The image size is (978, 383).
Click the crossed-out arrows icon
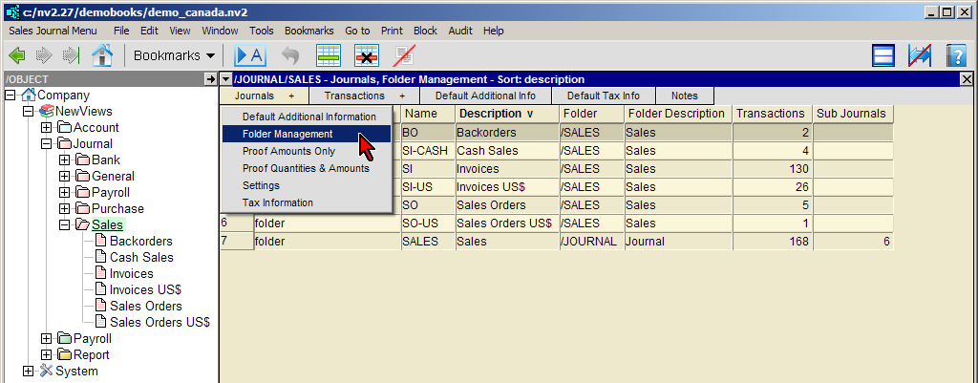click(920, 55)
